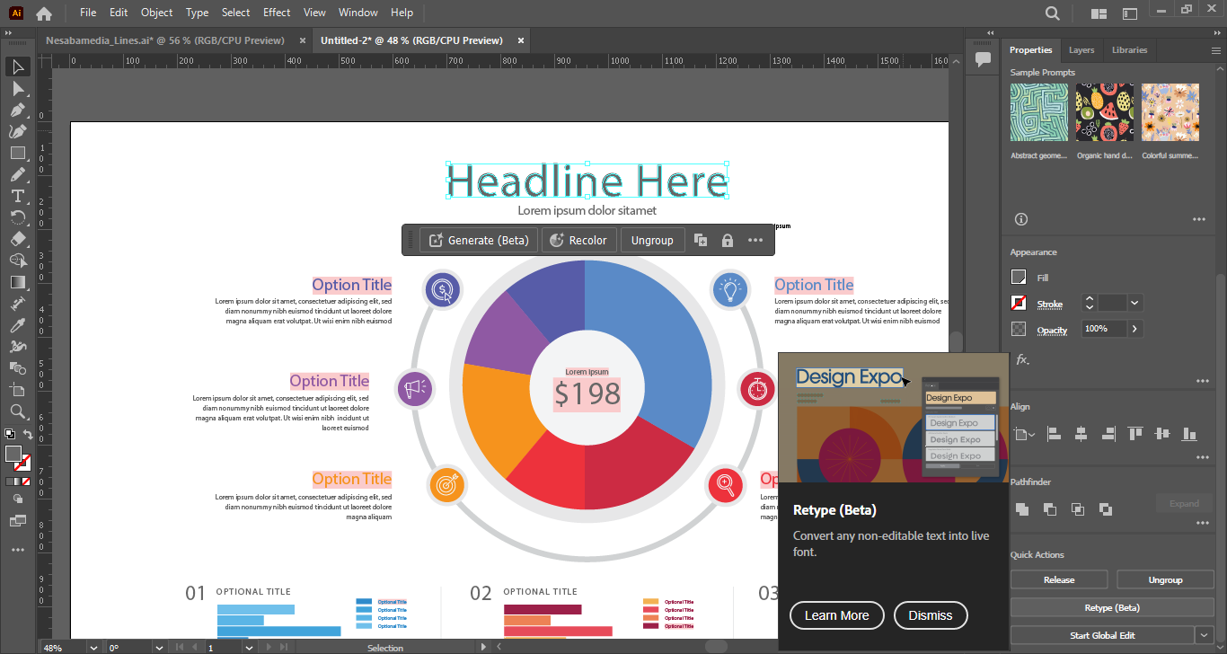Open the dropdown beside Start Global Edit
Viewport: 1227px width, 654px height.
[1204, 635]
